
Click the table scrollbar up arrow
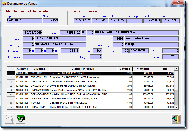click(176, 69)
